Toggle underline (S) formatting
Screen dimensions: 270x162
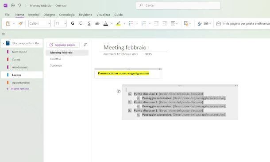click(x=89, y=23)
